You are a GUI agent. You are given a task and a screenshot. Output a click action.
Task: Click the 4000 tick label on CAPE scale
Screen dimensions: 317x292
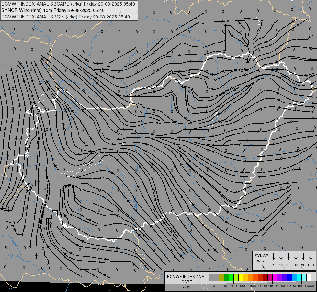(301, 286)
